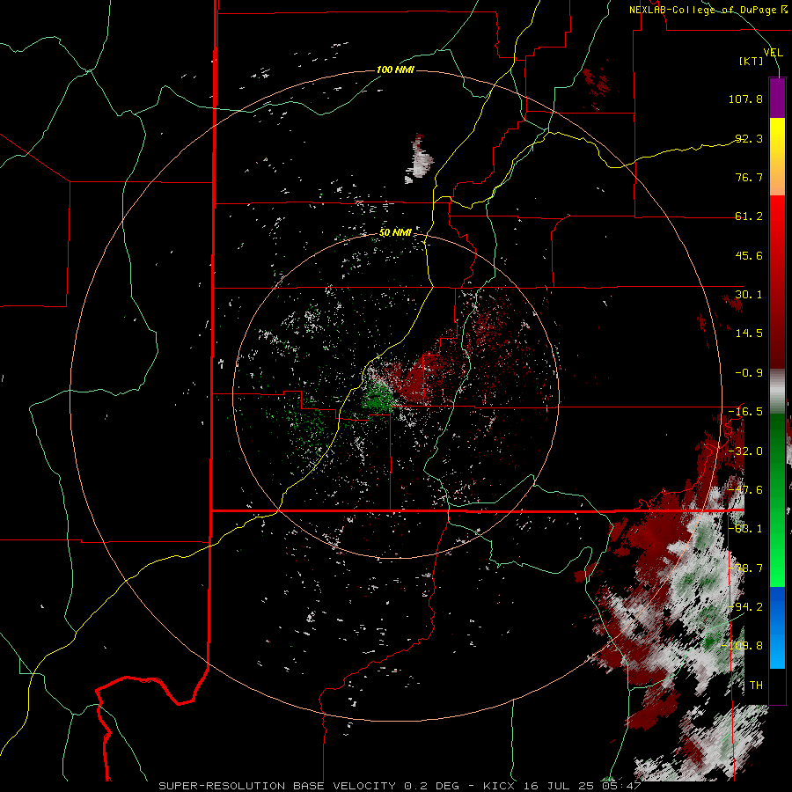Pick the gray band of the velocity scale

(x=777, y=391)
